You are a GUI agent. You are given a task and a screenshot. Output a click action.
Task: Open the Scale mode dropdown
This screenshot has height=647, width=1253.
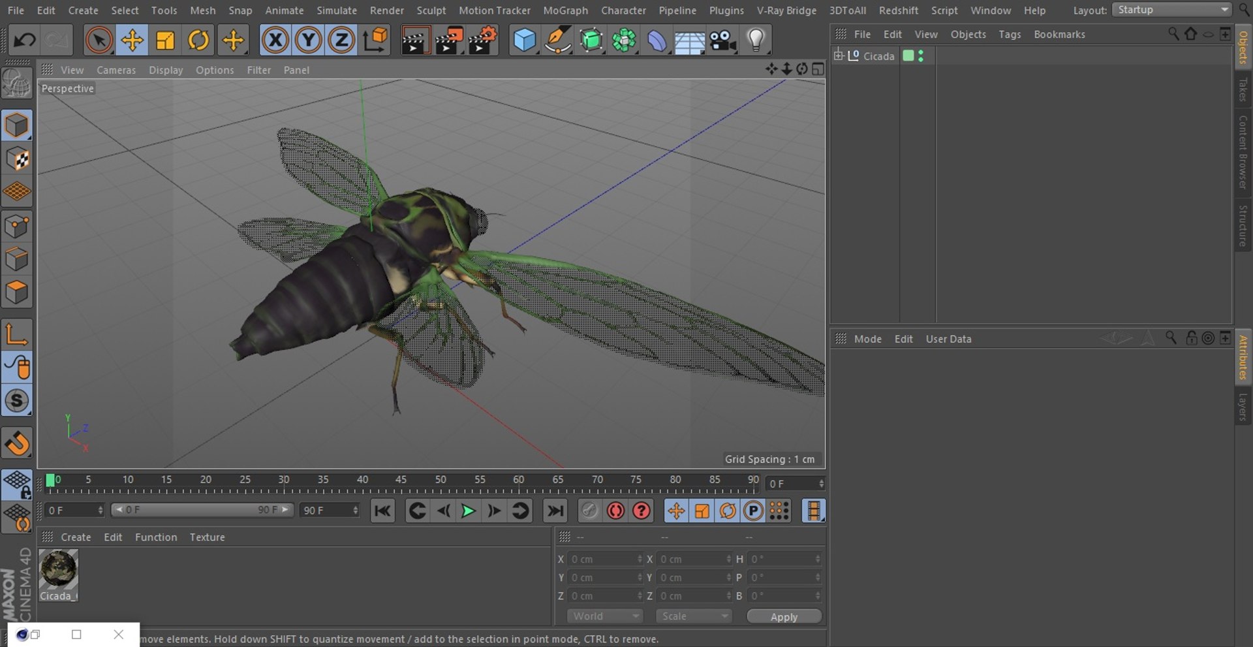click(x=694, y=616)
